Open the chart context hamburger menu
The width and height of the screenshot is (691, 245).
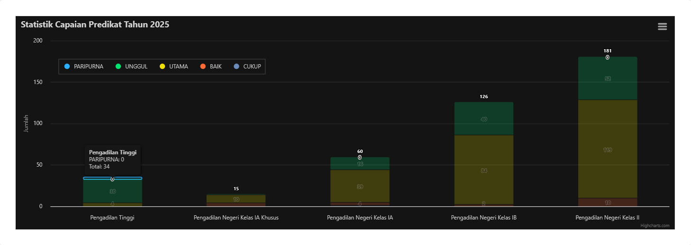(x=662, y=27)
